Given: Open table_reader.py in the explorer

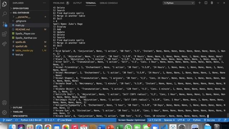Looking at the screenshot, I should (x=24, y=51).
